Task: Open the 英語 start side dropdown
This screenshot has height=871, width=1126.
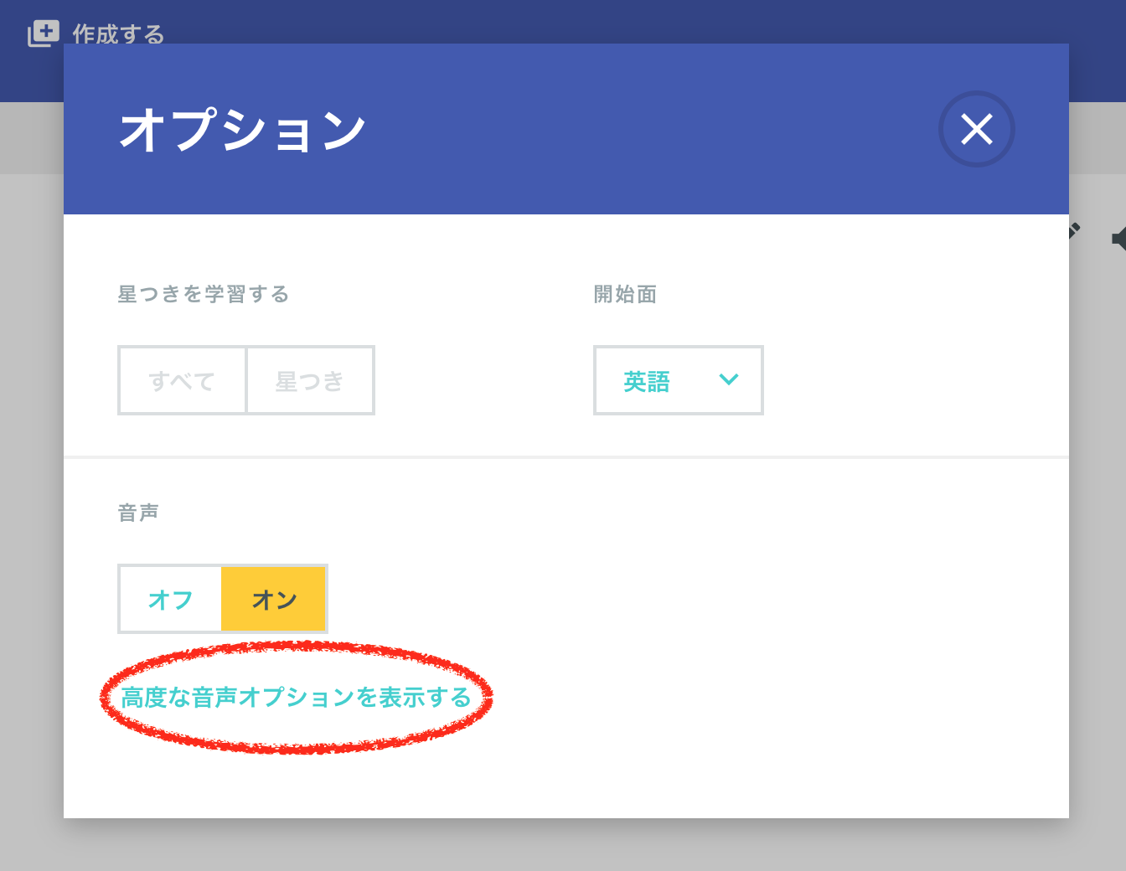Action: coord(679,380)
